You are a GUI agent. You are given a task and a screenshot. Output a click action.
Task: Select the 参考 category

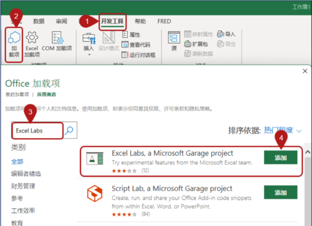17,199
